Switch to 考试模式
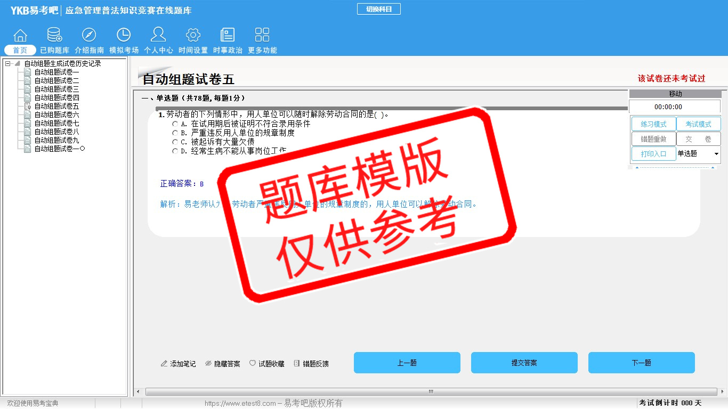Image resolution: width=728 pixels, height=409 pixels. (x=698, y=124)
